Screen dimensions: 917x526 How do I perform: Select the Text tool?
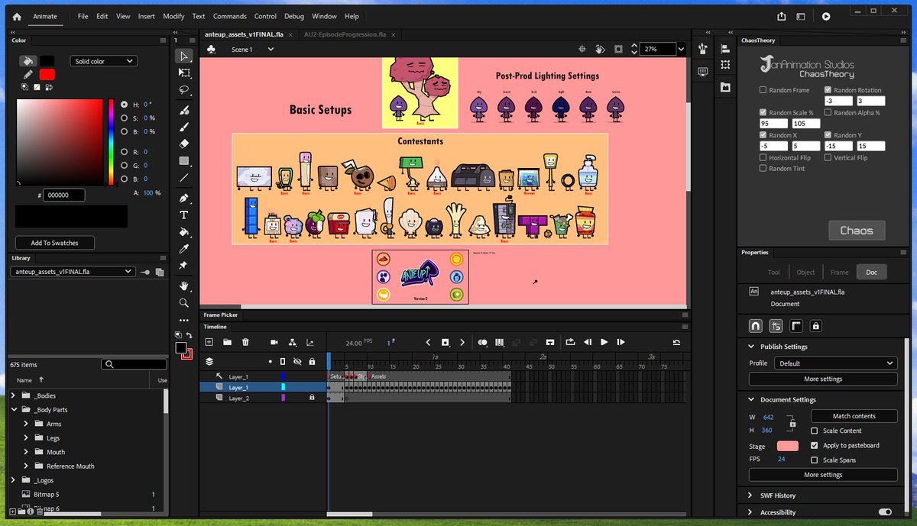[184, 215]
